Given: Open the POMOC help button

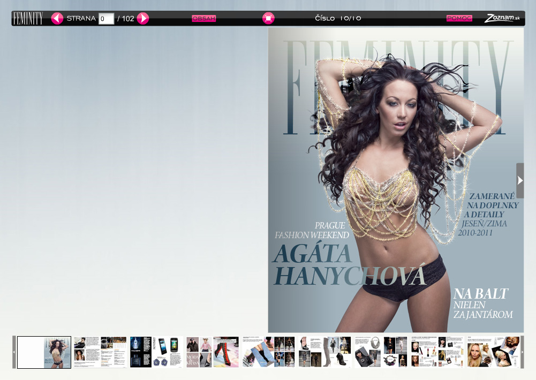Looking at the screenshot, I should (x=459, y=18).
